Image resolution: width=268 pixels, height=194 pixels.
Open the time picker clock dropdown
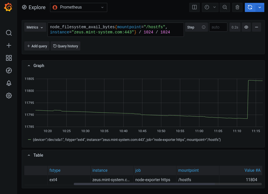[210, 7]
